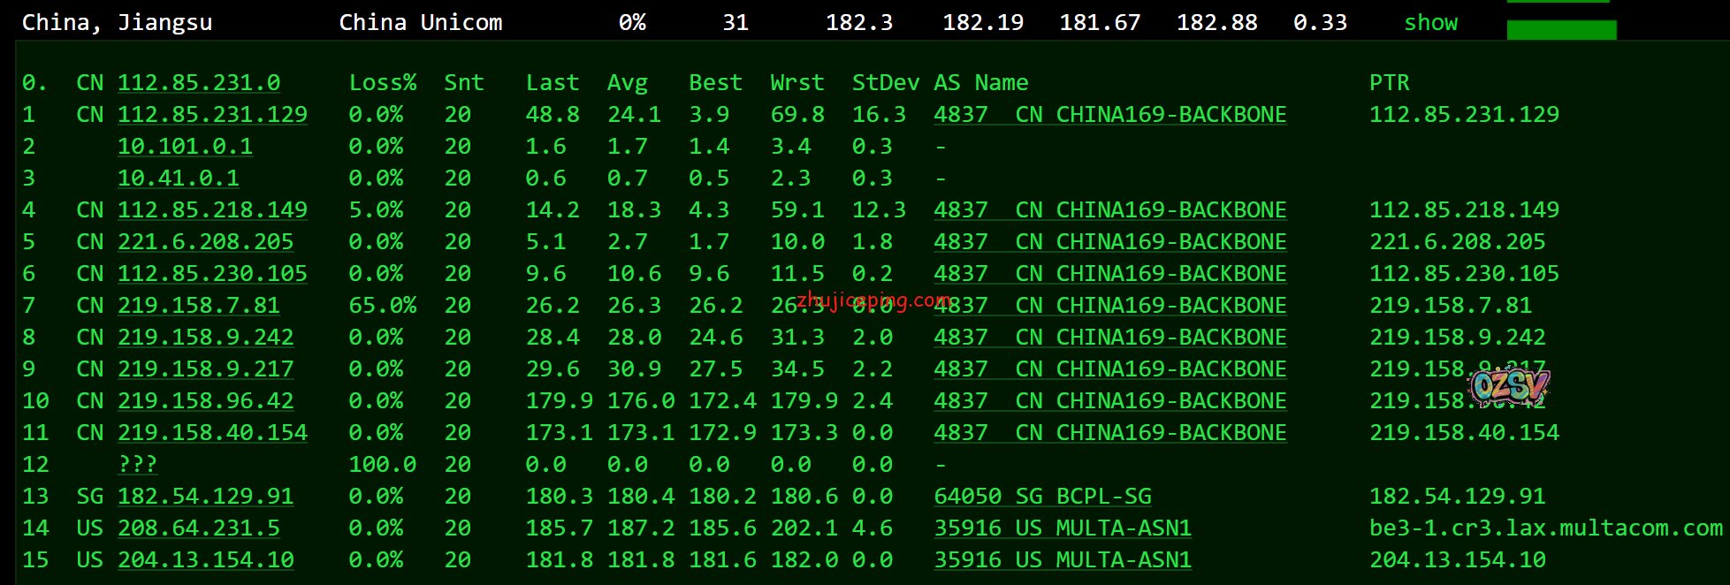Click the show link for Jiangsu row

tap(1430, 23)
